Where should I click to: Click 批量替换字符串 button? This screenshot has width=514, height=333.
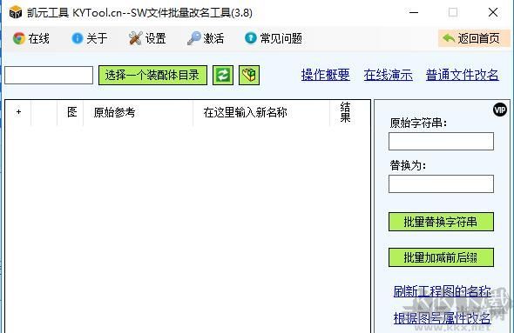[x=441, y=222]
